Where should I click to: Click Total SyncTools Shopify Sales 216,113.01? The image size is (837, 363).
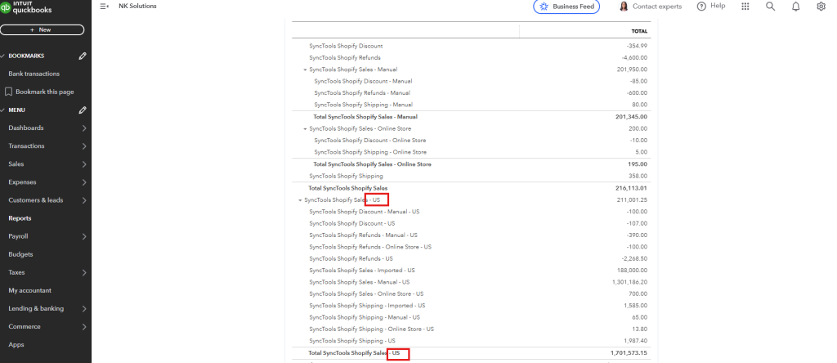[632, 188]
